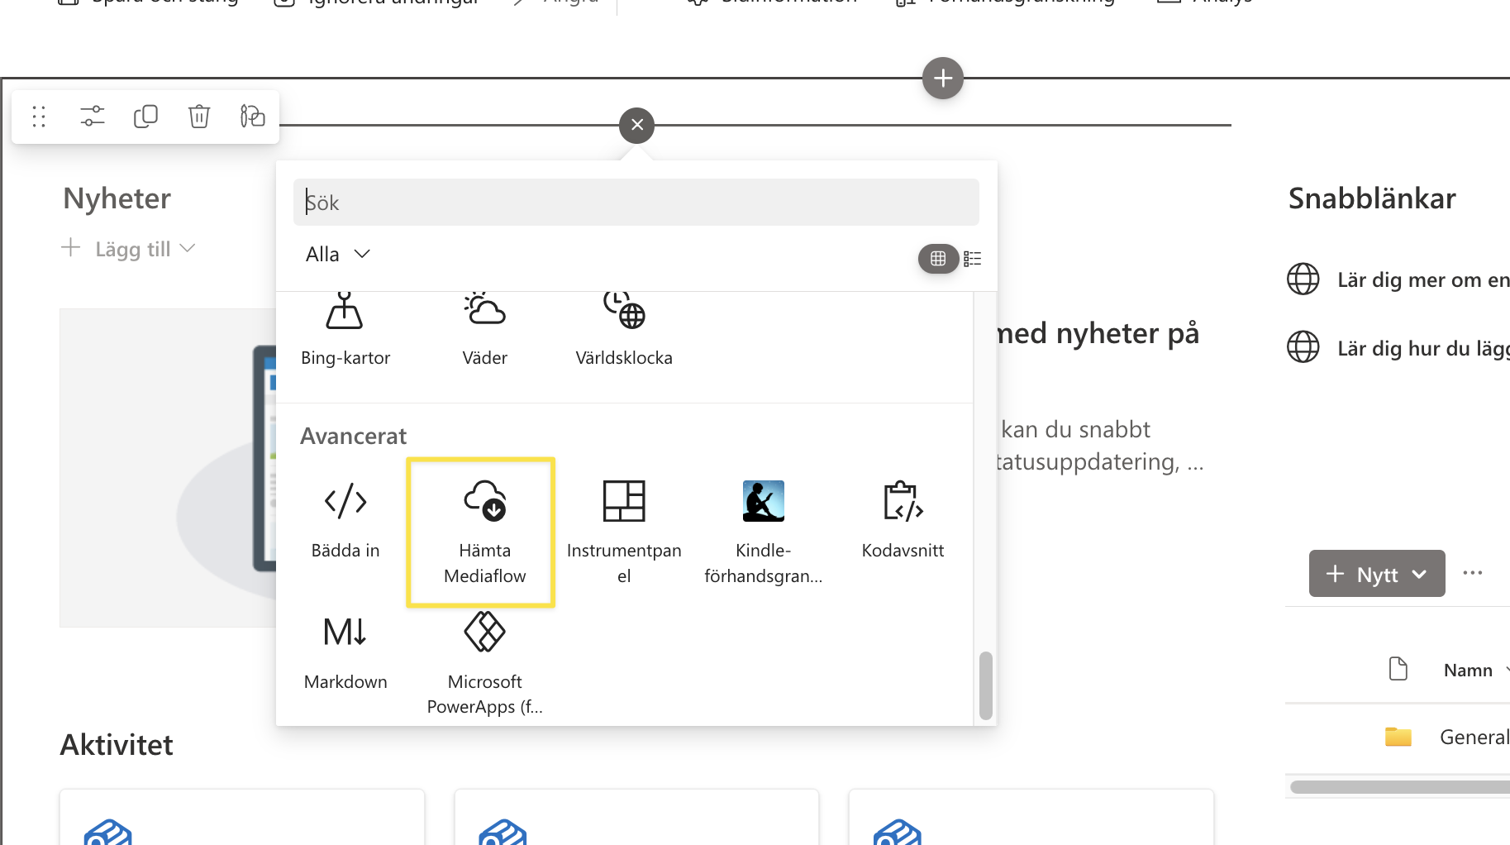Duplicate the web part using copy icon
The height and width of the screenshot is (845, 1510).
pos(145,117)
